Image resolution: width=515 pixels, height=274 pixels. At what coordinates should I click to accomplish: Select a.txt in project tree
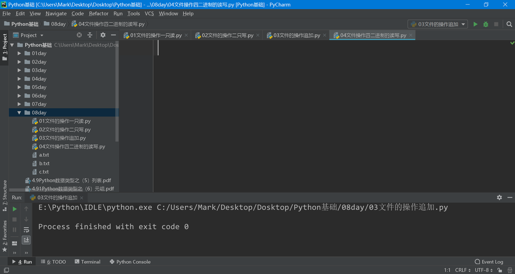[44, 155]
